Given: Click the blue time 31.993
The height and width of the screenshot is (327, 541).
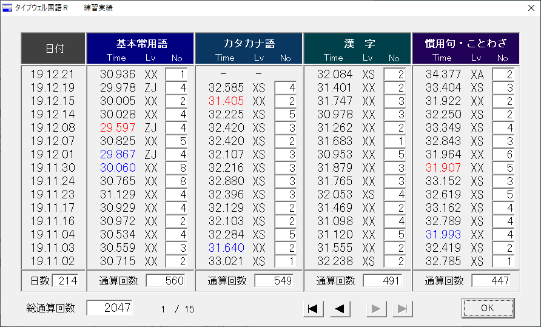Looking at the screenshot, I should pos(443,234).
